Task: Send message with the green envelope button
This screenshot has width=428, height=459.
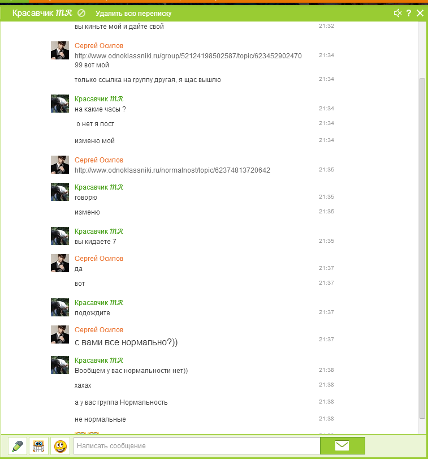Action: click(x=342, y=446)
